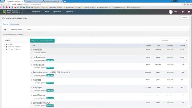Open the Содержимое menu

point(37,12)
